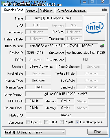Click the ROPs Unknown field
This screenshot has height=138, width=110.
pos(35,59)
